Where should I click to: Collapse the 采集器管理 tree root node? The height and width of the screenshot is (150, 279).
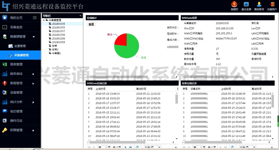[44, 20]
